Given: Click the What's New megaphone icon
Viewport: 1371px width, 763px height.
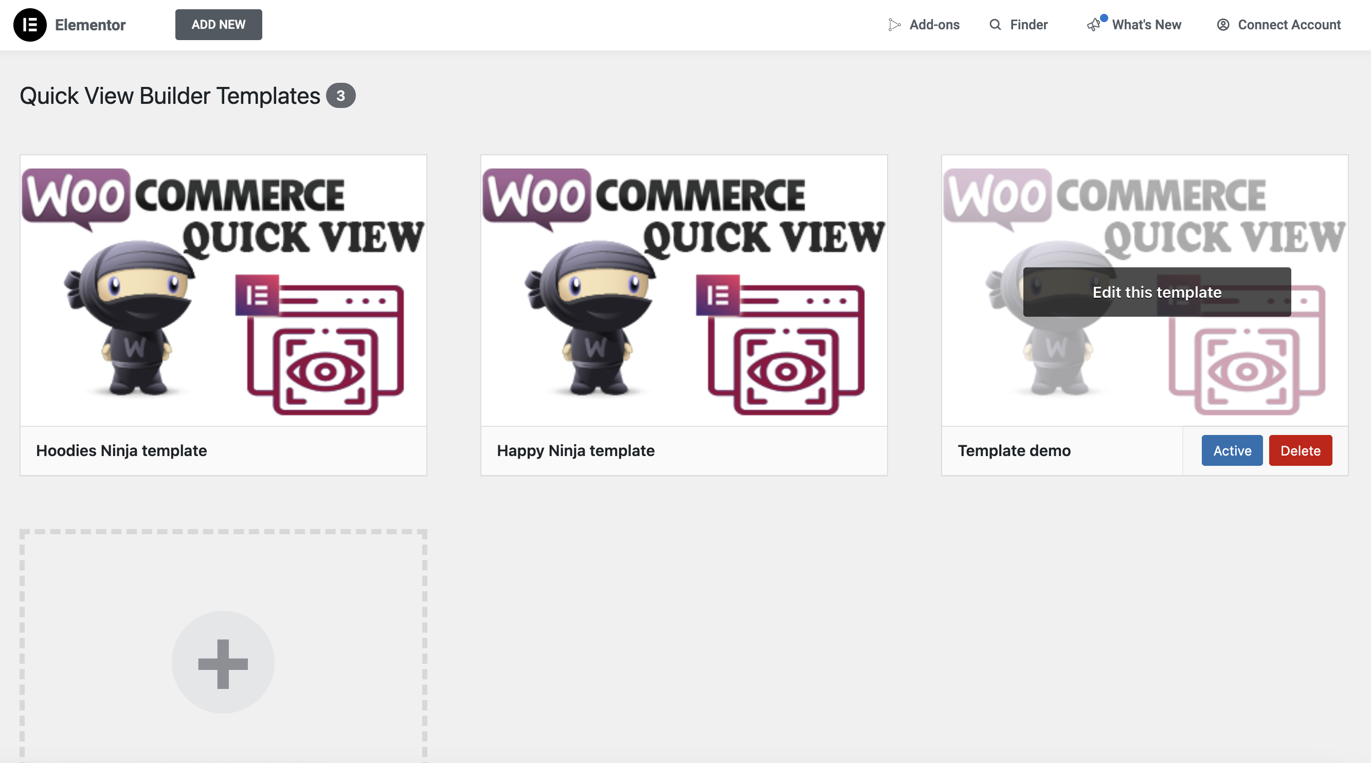Looking at the screenshot, I should 1094,25.
